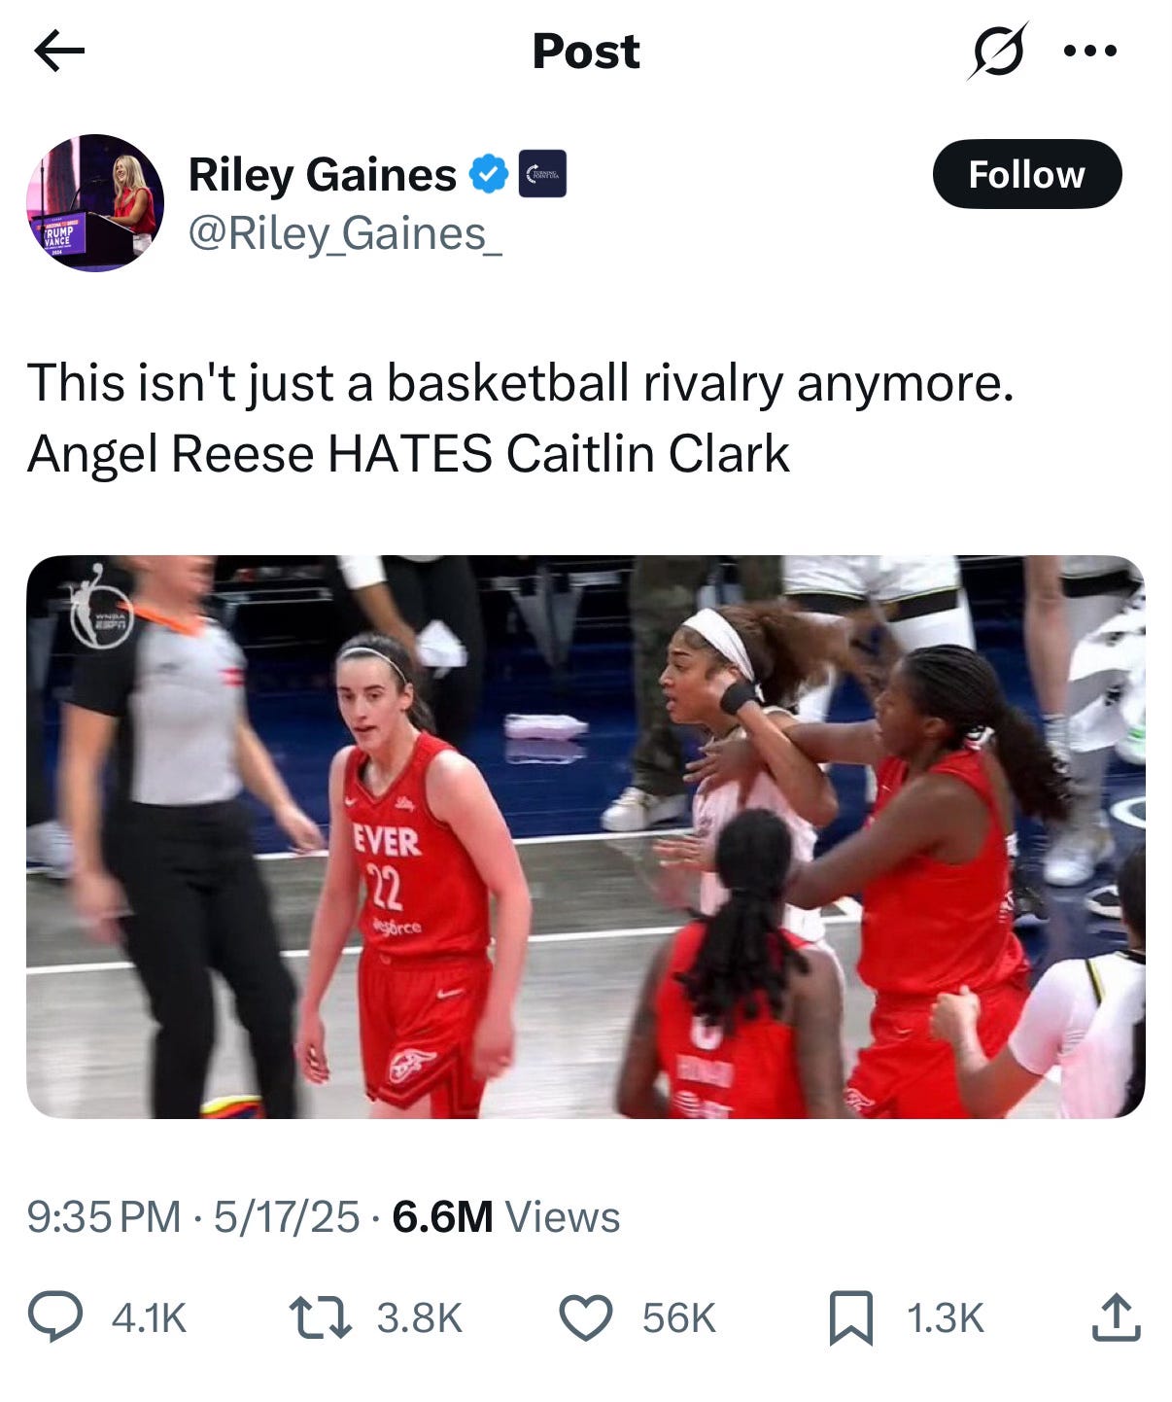Open the basketball game image
1172x1402 pixels.
click(x=585, y=836)
